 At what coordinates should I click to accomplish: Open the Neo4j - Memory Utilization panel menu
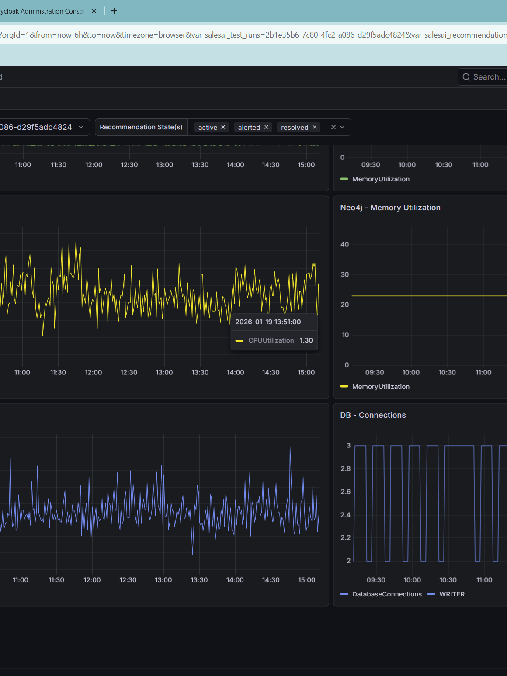tap(390, 208)
